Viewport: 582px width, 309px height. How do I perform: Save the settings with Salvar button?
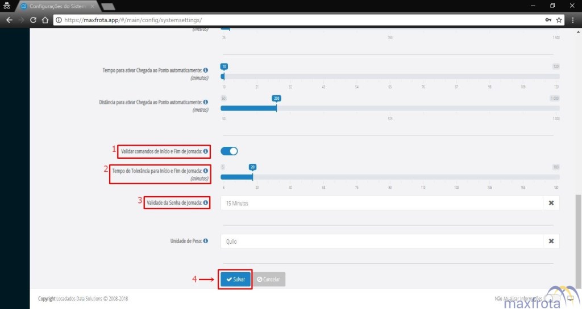point(235,280)
